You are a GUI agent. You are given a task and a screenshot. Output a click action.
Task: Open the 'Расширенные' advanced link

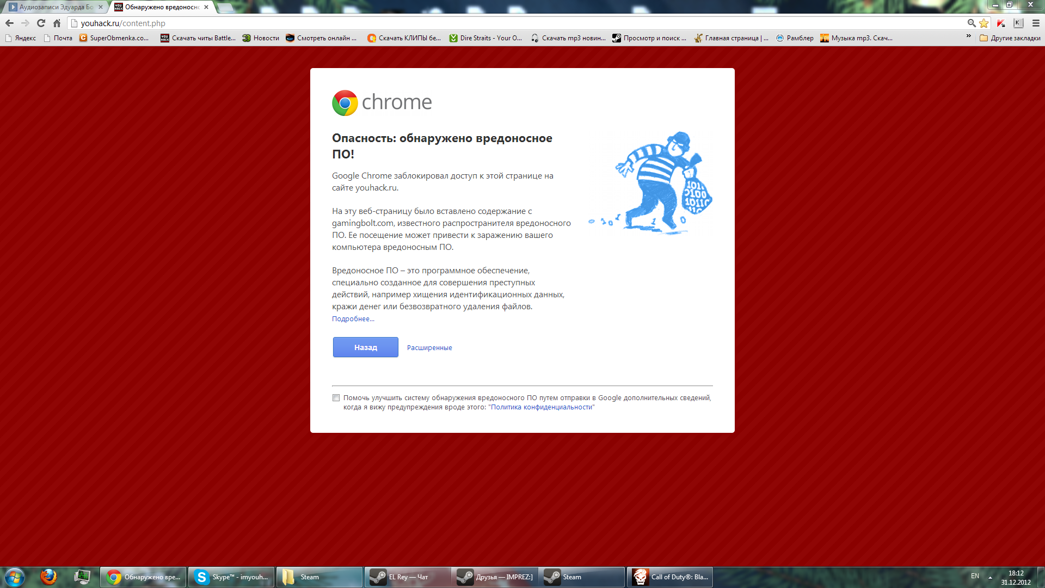429,348
